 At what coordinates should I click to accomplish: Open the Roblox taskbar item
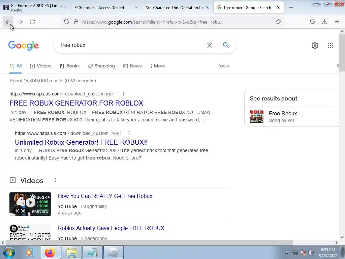[113, 252]
